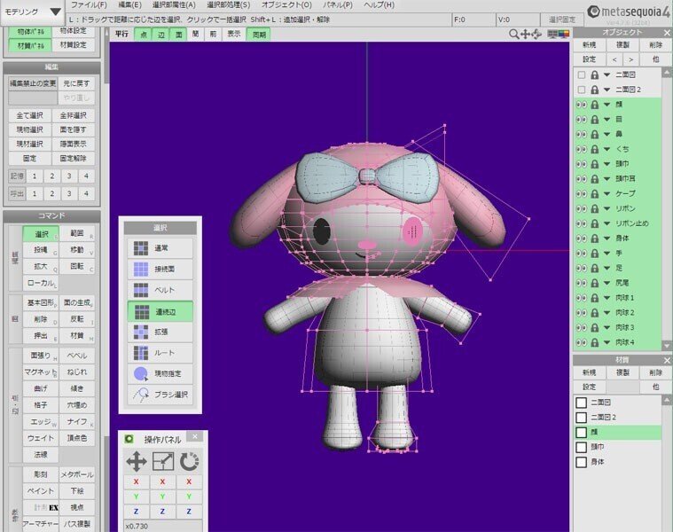
Task: Open the オブジェクト(O) menu
Action: [286, 5]
